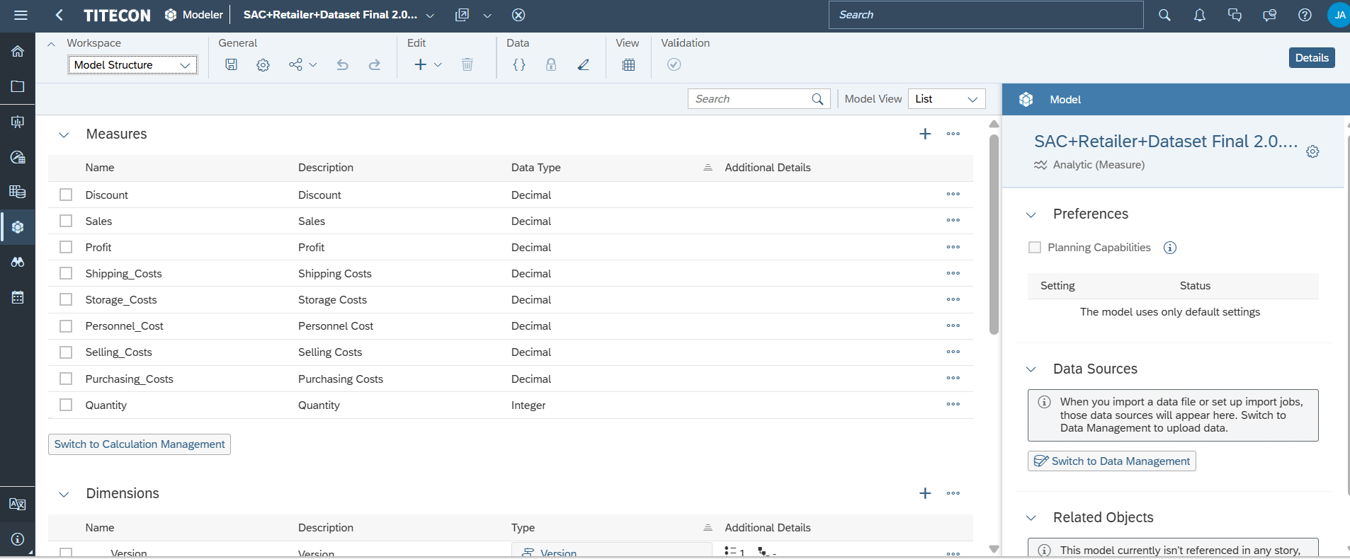The height and width of the screenshot is (559, 1350).
Task: Open more options for Sales row
Action: click(953, 221)
